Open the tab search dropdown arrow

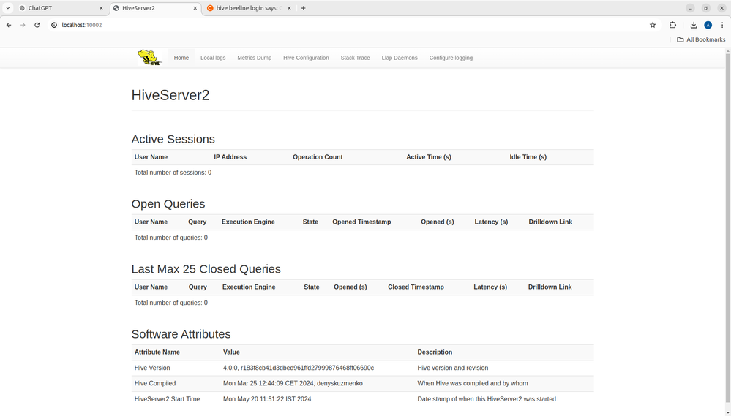tap(8, 8)
